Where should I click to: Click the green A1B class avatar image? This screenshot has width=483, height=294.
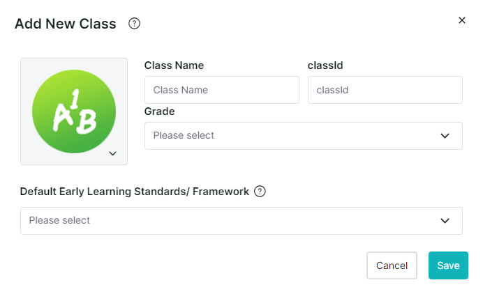coord(74,111)
